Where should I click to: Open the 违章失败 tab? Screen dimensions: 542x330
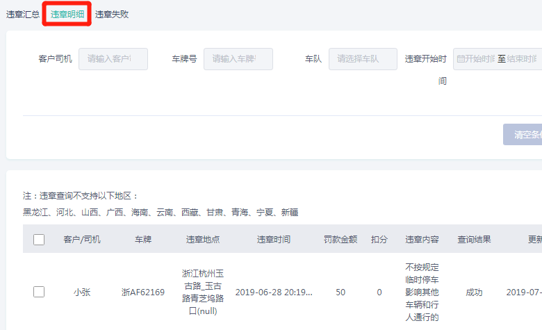(112, 14)
